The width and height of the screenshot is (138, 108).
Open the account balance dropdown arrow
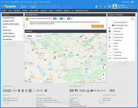[x=127, y=7]
